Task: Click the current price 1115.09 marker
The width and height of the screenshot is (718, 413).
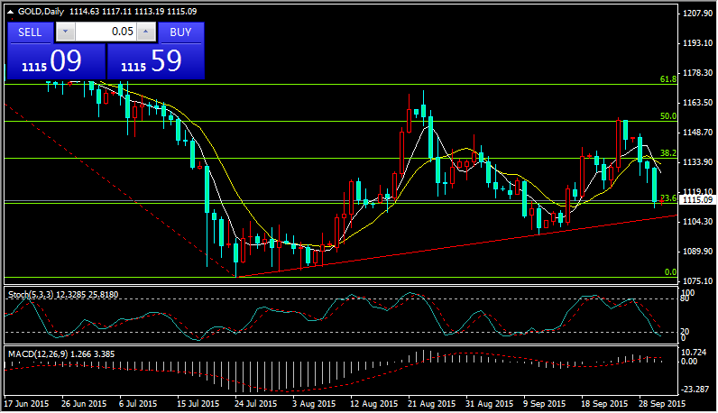Action: (x=696, y=202)
